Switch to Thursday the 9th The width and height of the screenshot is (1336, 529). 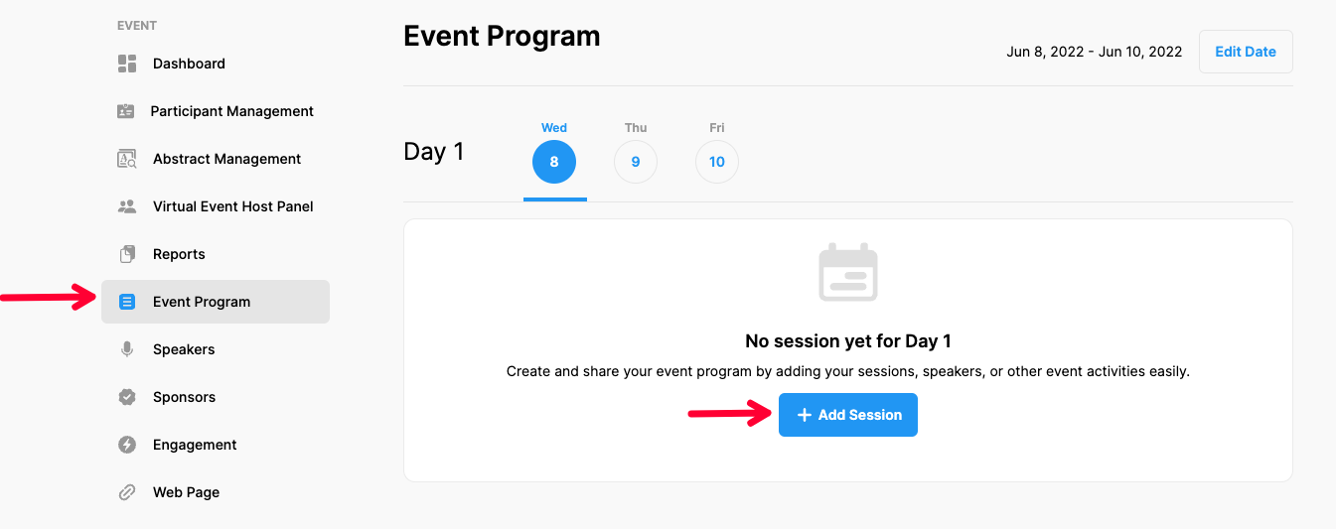click(636, 162)
